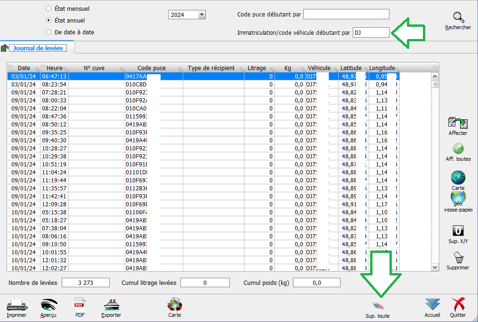The width and height of the screenshot is (478, 322).
Task: Select the État annuel radio button
Action: [49, 21]
